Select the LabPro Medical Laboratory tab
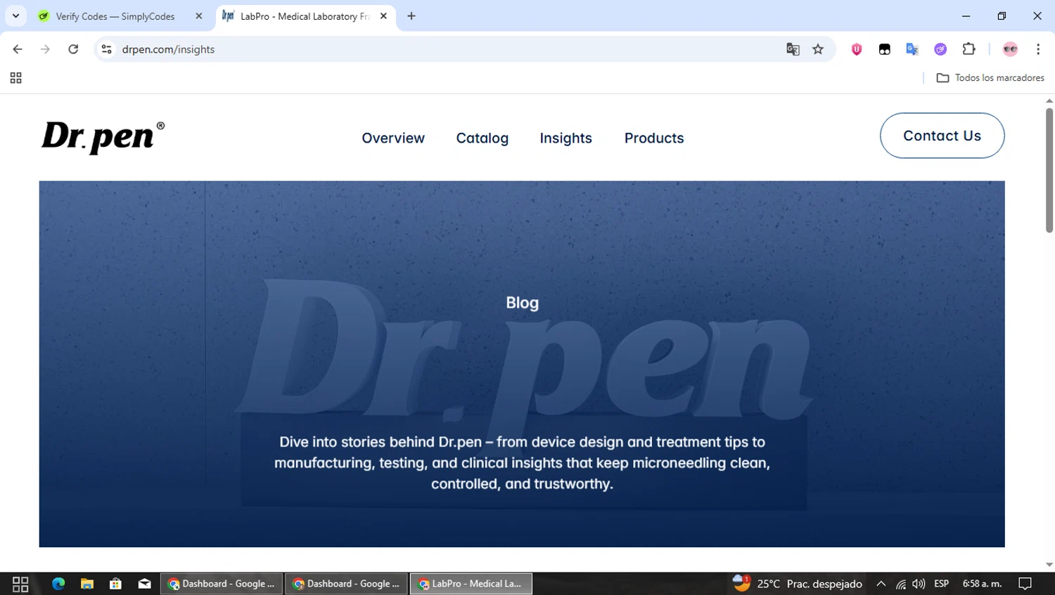Image resolution: width=1055 pixels, height=595 pixels. [304, 16]
